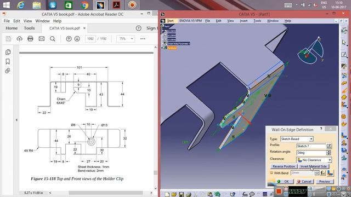351x197 pixels.
Task: Select Sheet Metal Parameters.1 in CATIA tree
Action: click(179, 44)
